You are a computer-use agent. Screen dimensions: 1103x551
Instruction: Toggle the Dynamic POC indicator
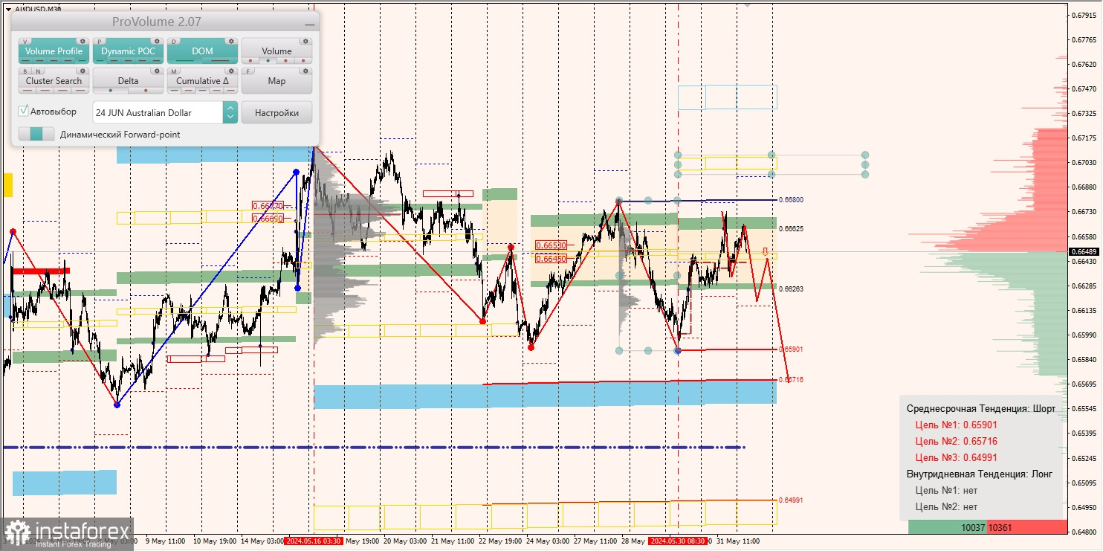[x=129, y=51]
